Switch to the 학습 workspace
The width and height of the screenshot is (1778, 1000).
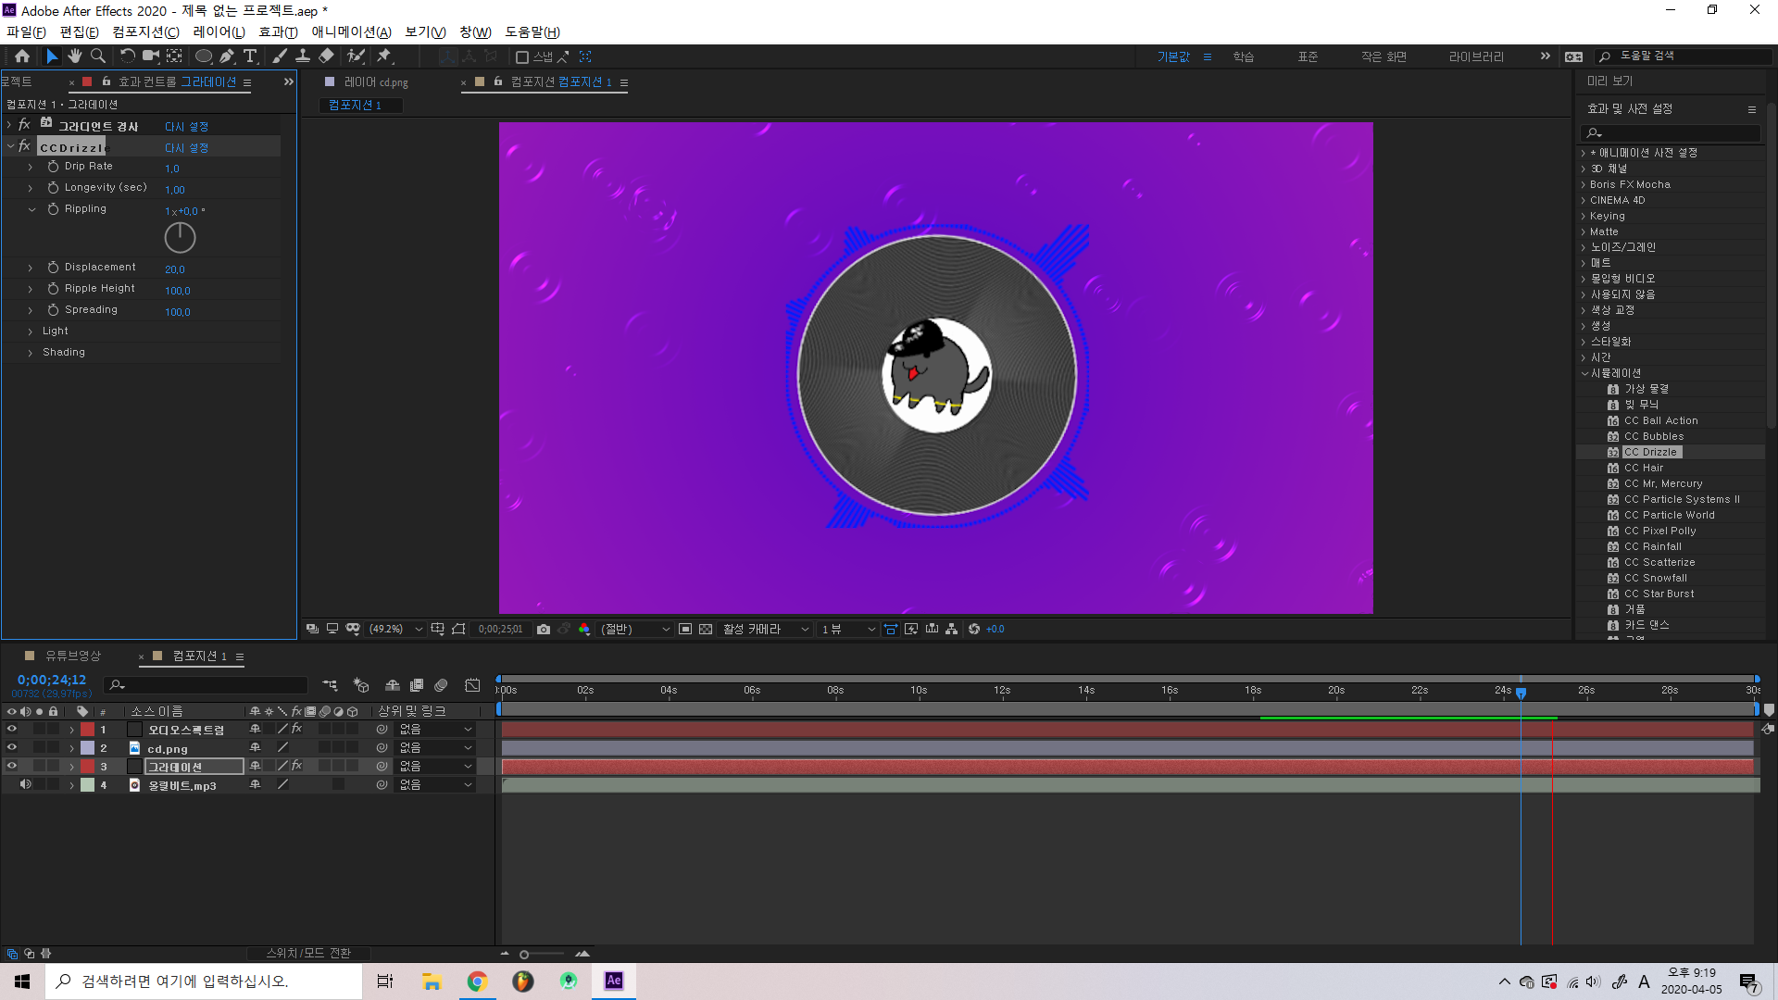click(1243, 57)
